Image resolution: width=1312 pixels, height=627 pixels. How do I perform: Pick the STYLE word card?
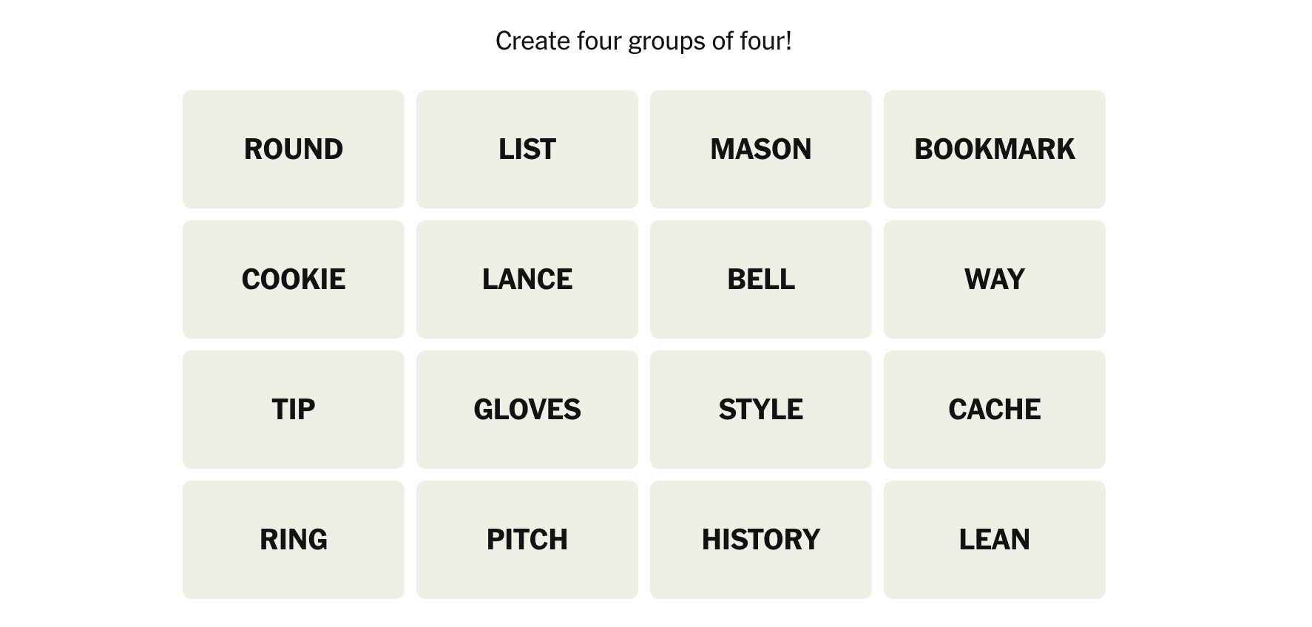pyautogui.click(x=761, y=410)
